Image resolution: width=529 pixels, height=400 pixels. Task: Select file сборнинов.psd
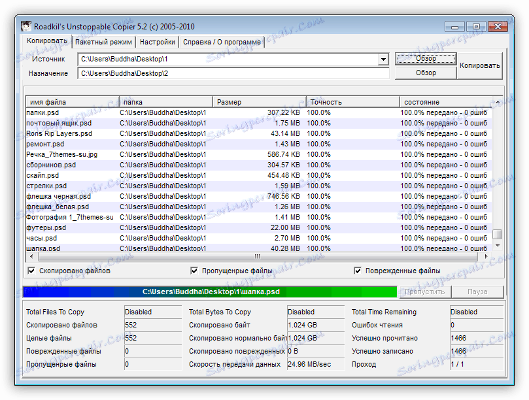click(x=51, y=165)
